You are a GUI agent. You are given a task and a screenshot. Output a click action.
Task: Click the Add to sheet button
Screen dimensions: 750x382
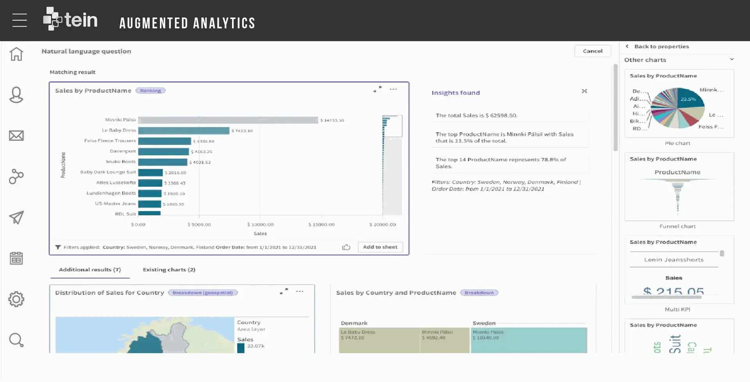[380, 247]
